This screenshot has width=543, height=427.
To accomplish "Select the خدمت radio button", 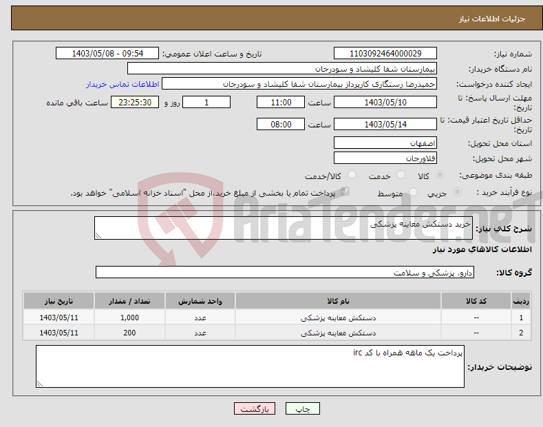I will (x=401, y=175).
